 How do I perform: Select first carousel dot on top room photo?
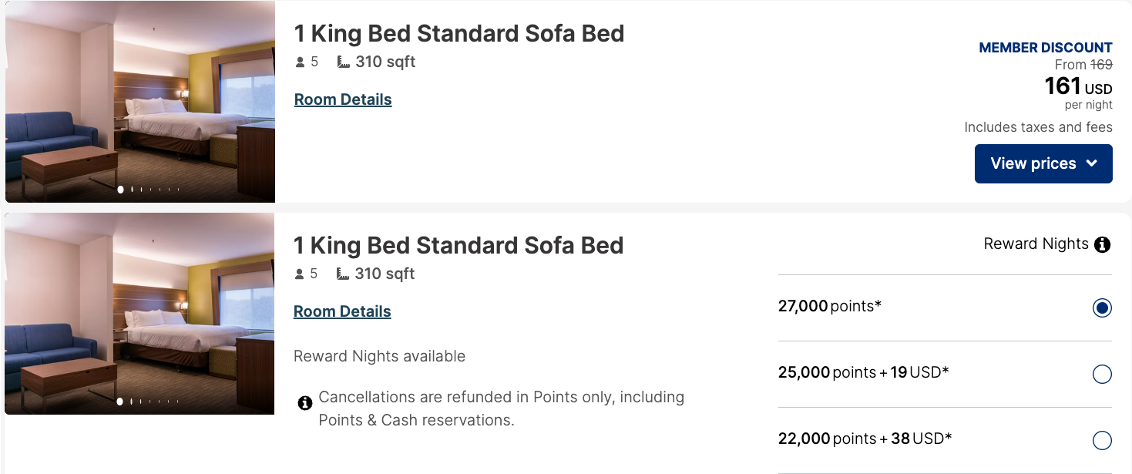pos(121,189)
